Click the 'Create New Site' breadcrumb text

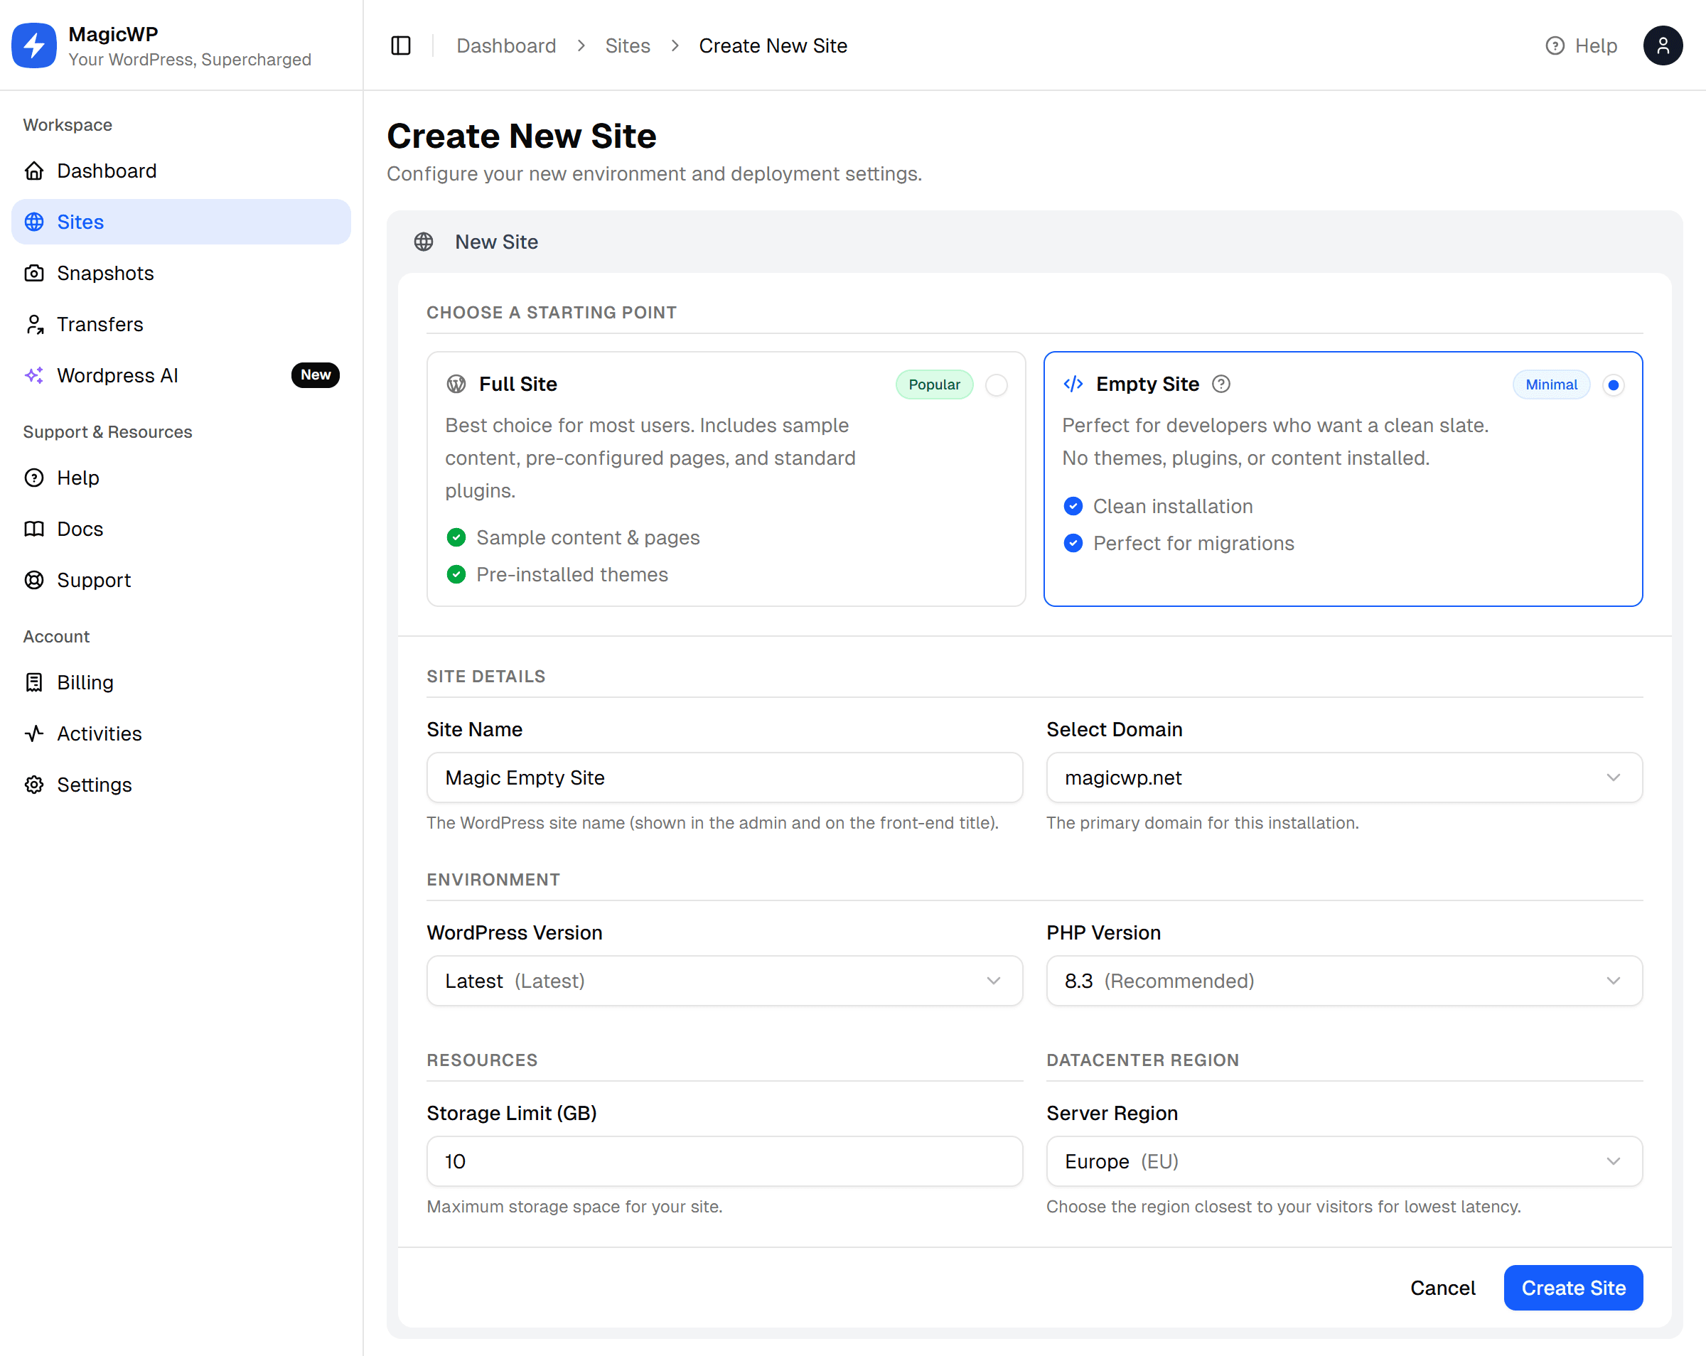pyautogui.click(x=773, y=46)
